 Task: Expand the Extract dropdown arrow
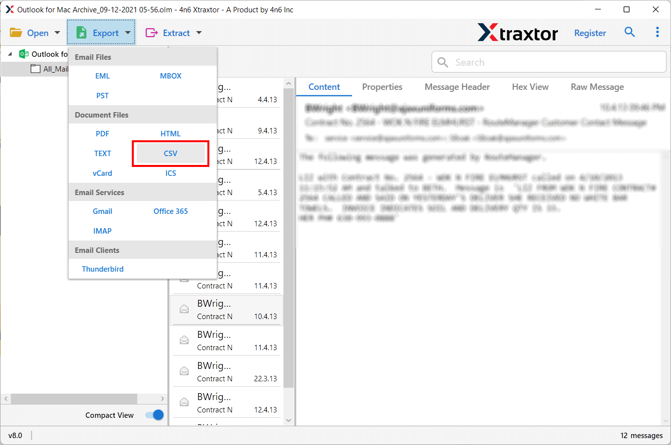coord(199,33)
